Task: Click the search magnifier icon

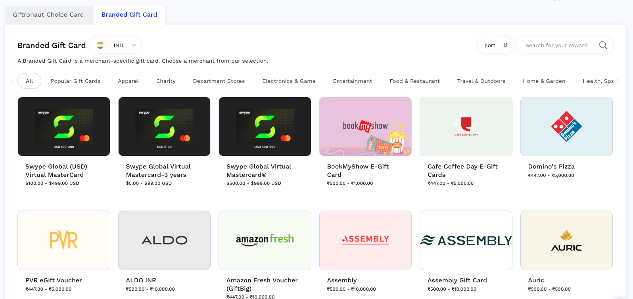Action: 603,45
